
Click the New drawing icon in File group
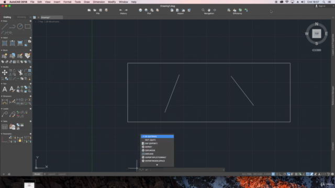(89, 10)
